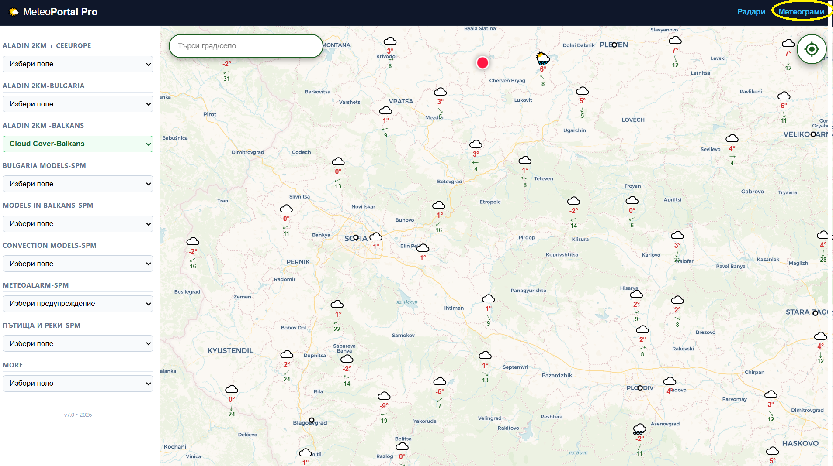Viewport: 833px width, 466px height.
Task: Click the cloud icon above 1° near Ihtiman
Action: [x=488, y=298]
